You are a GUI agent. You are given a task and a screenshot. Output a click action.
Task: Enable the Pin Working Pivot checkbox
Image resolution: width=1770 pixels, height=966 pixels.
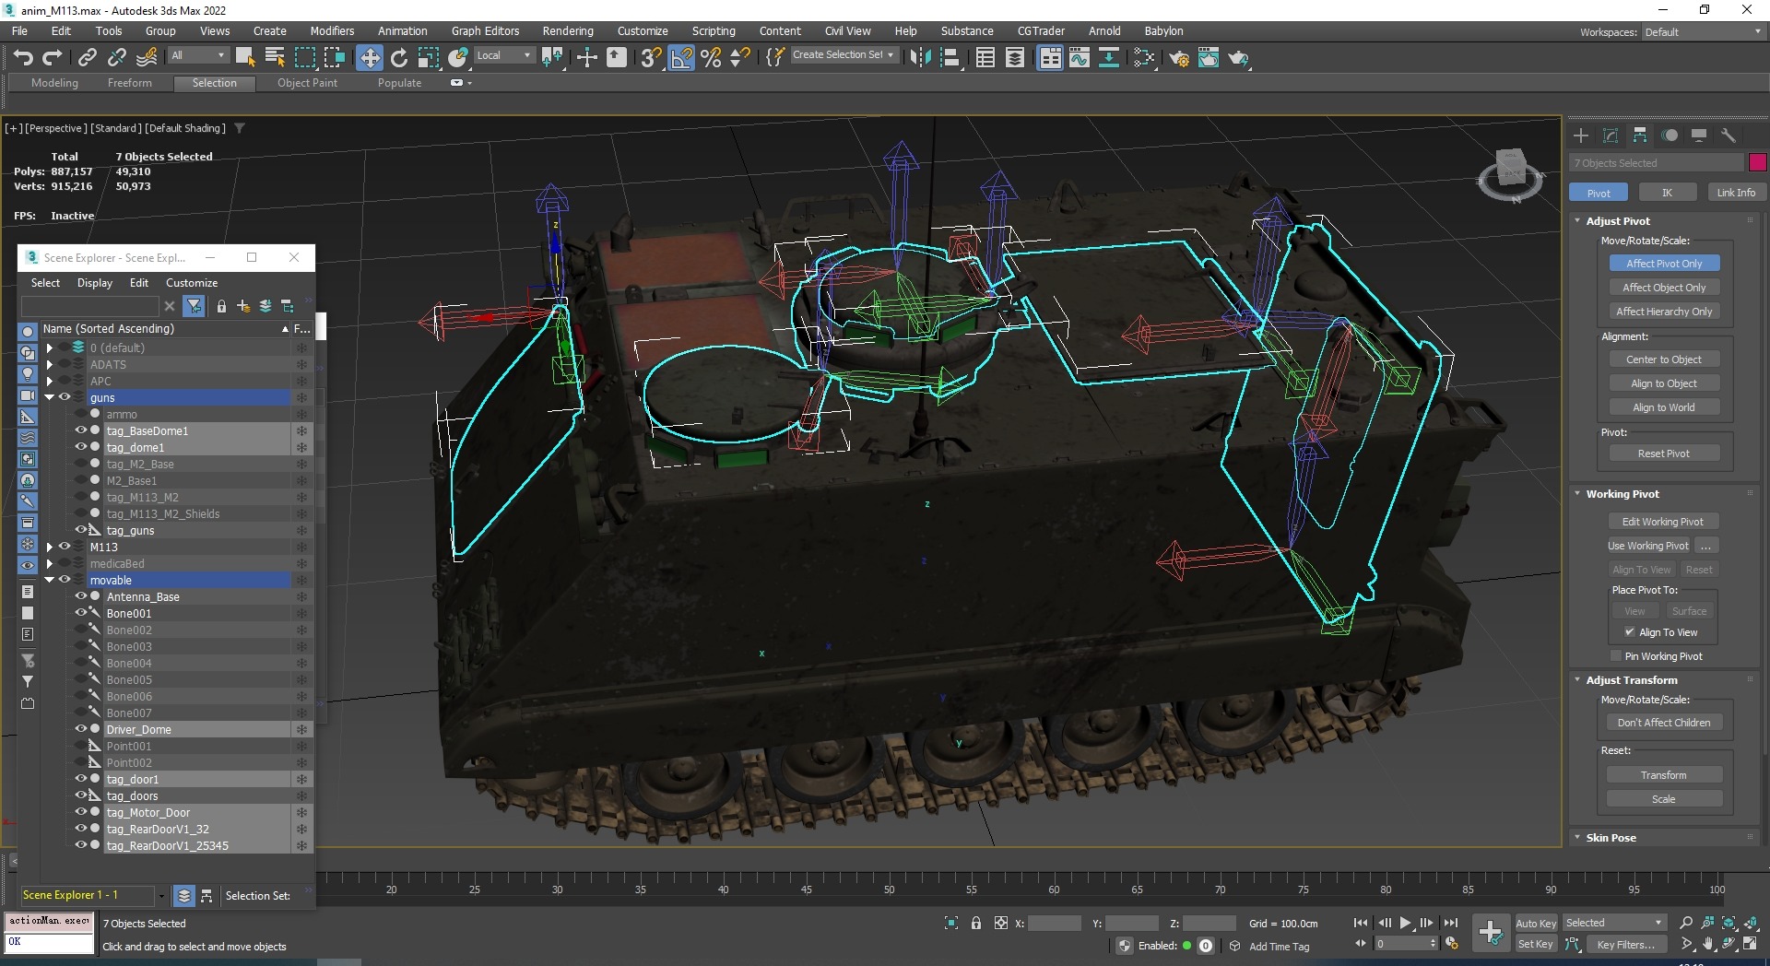point(1616,656)
